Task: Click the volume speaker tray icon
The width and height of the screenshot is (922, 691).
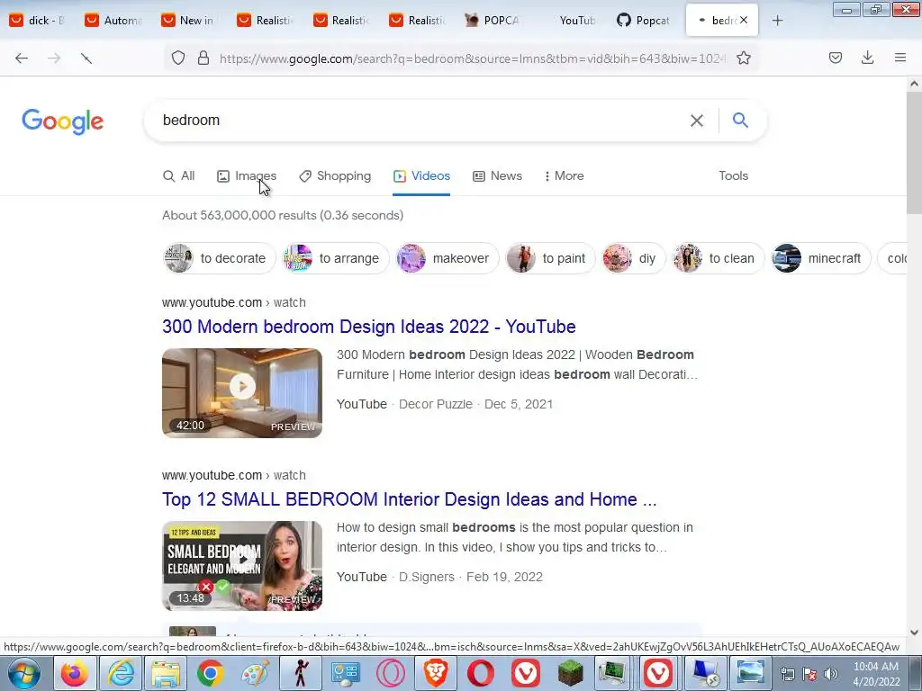Action: pos(830,674)
